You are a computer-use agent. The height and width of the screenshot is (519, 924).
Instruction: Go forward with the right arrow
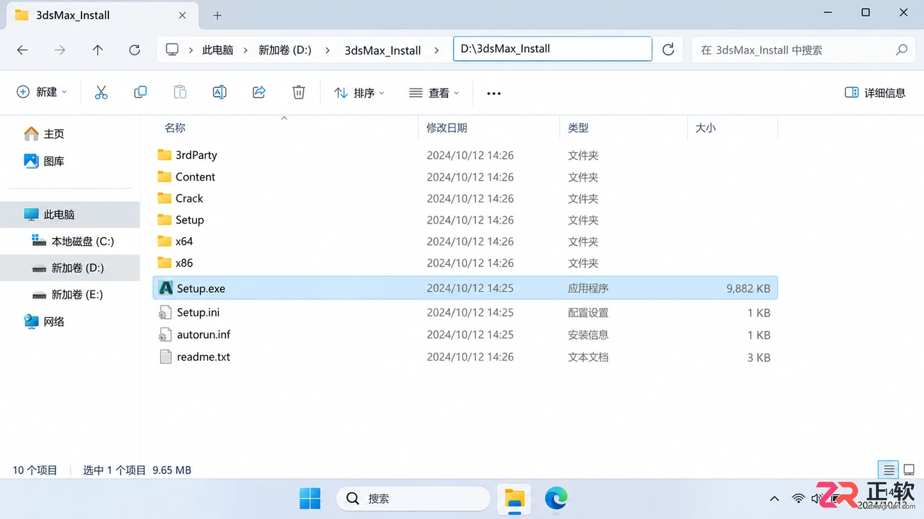(x=60, y=50)
